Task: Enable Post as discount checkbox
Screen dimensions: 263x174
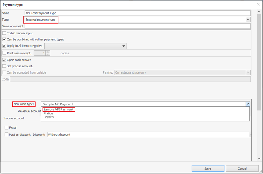Action: pos(7,135)
